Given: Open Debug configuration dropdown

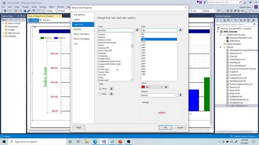Looking at the screenshot, I should 51,11.
